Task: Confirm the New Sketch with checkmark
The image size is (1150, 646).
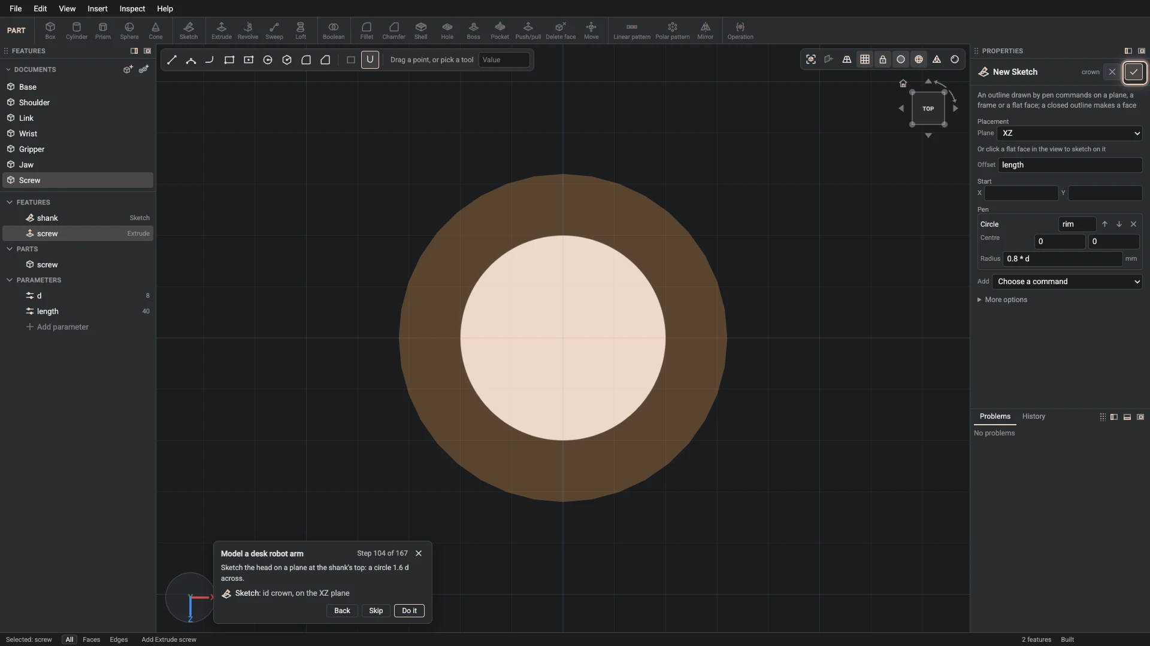Action: click(1134, 72)
